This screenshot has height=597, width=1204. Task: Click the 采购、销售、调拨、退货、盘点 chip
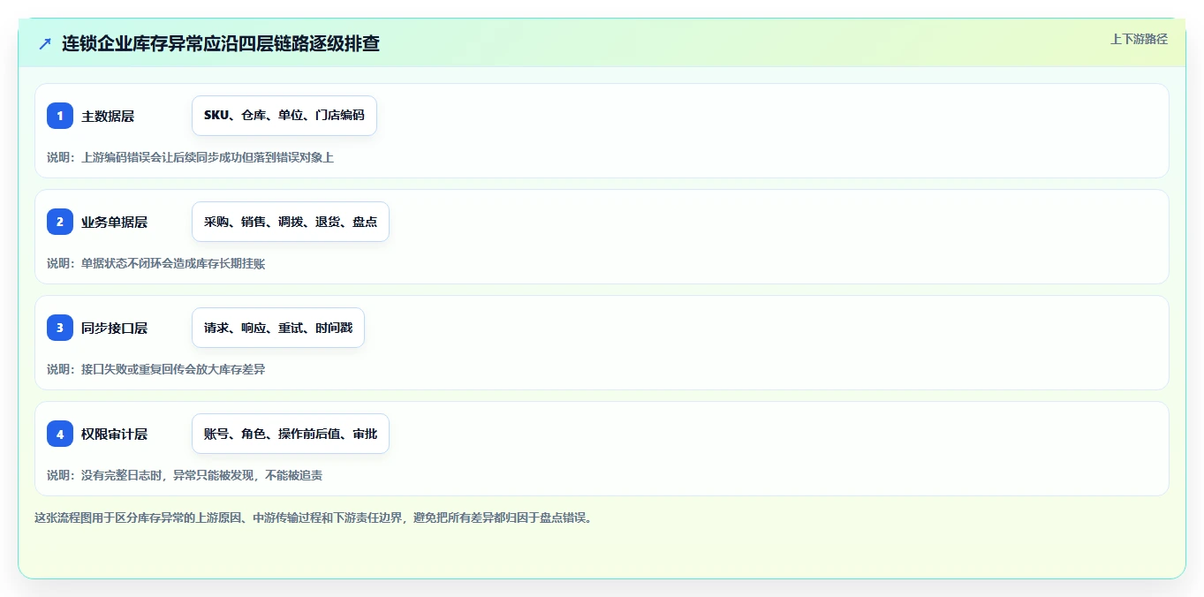pyautogui.click(x=291, y=222)
